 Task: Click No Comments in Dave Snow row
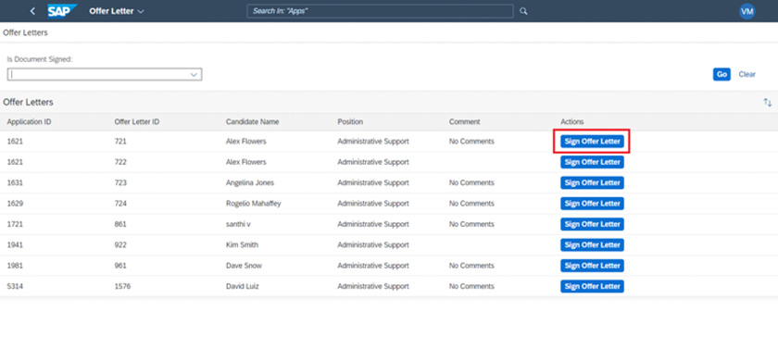click(471, 266)
